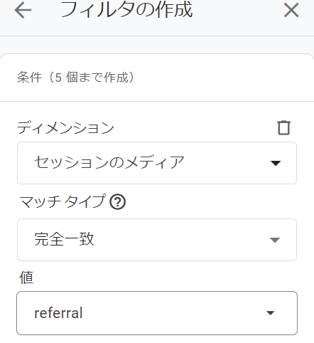The height and width of the screenshot is (343, 314).
Task: Click the gray arrow beside 完全一致
Action: tap(275, 240)
